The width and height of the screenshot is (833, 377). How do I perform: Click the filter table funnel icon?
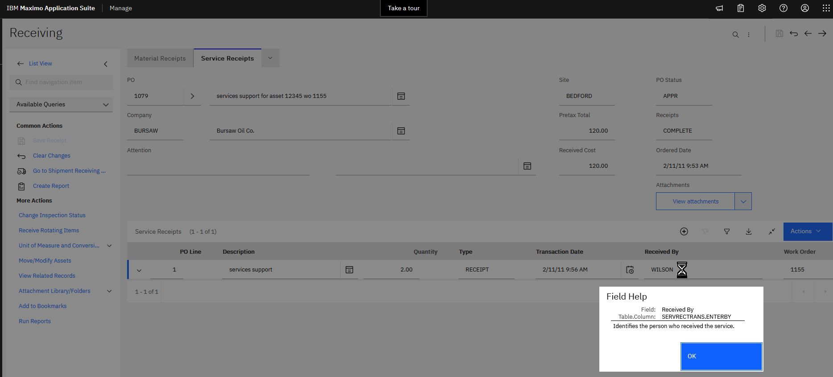click(x=727, y=231)
